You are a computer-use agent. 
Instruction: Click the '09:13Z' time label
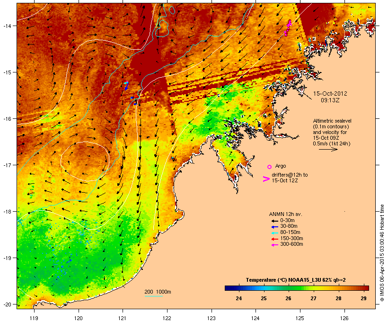330,100
